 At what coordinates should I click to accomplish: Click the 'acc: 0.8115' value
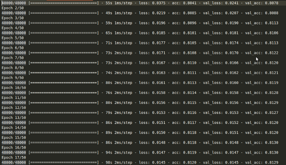(184, 103)
